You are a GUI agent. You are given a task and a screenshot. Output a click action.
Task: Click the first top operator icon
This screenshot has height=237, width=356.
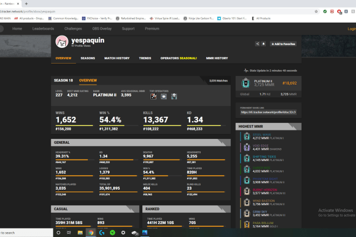coord(153,96)
